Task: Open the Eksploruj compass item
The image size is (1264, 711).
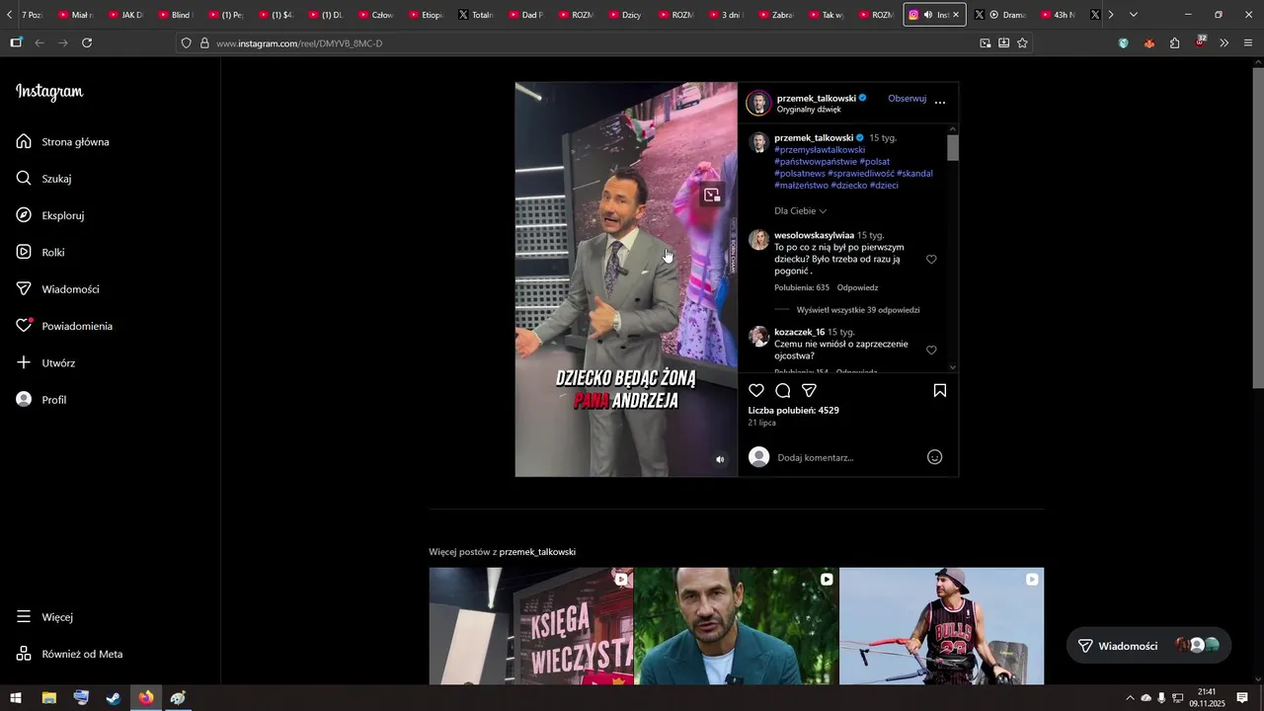Action: [50, 215]
